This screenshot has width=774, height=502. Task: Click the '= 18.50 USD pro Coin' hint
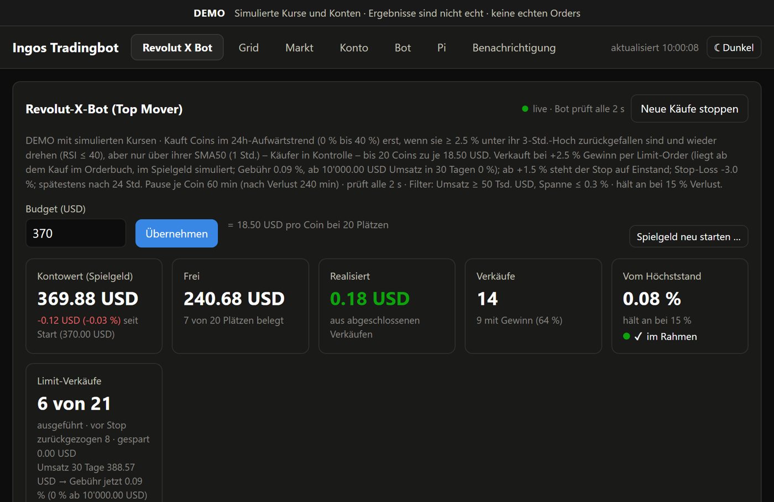coord(308,225)
